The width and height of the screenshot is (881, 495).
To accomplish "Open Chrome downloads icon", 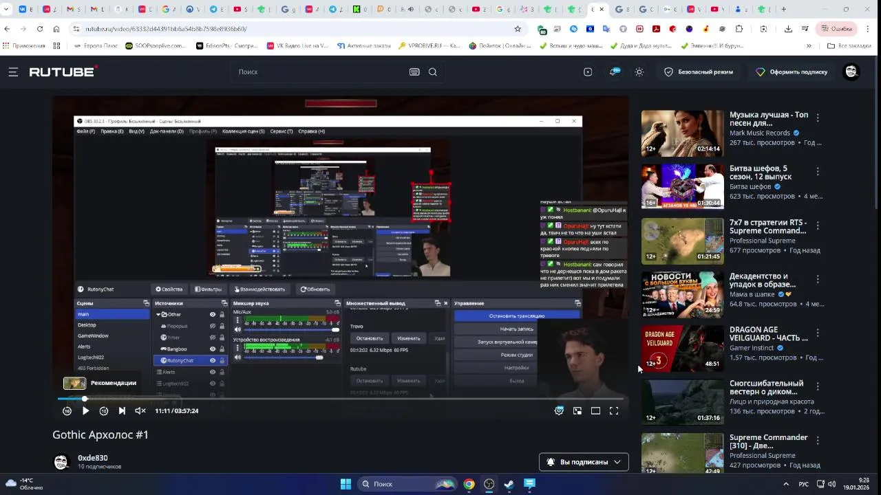I will coord(788,29).
